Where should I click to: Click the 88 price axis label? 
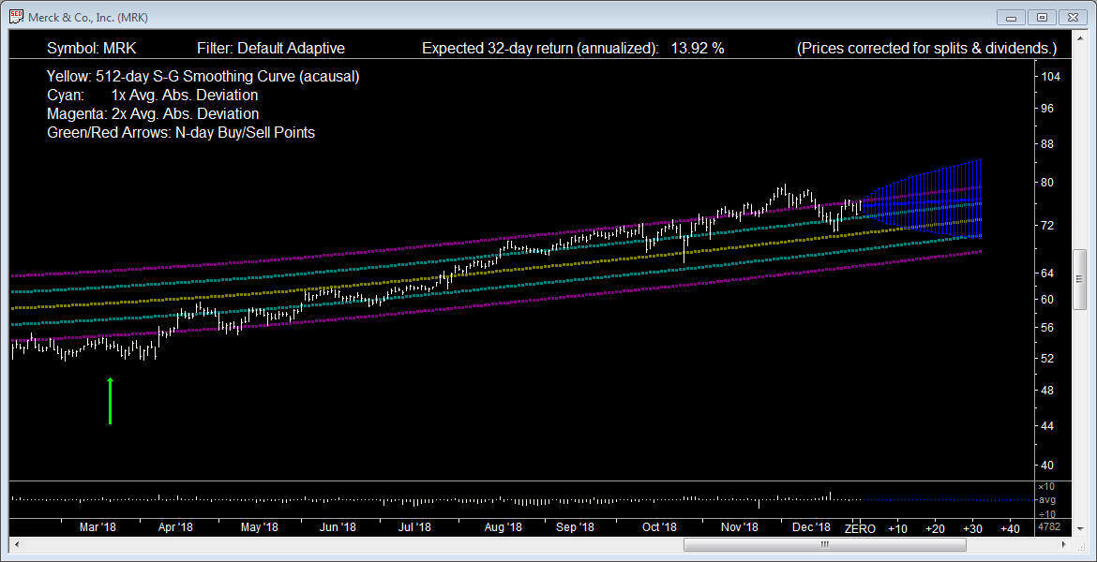pyautogui.click(x=1048, y=144)
